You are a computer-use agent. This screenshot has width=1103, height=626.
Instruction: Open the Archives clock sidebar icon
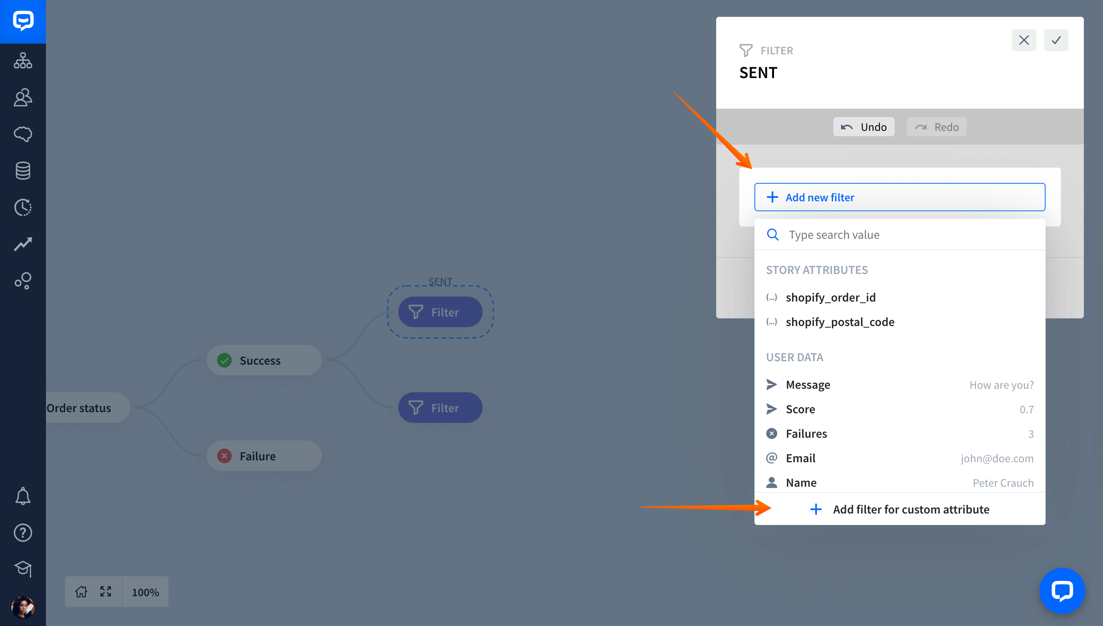pos(23,207)
